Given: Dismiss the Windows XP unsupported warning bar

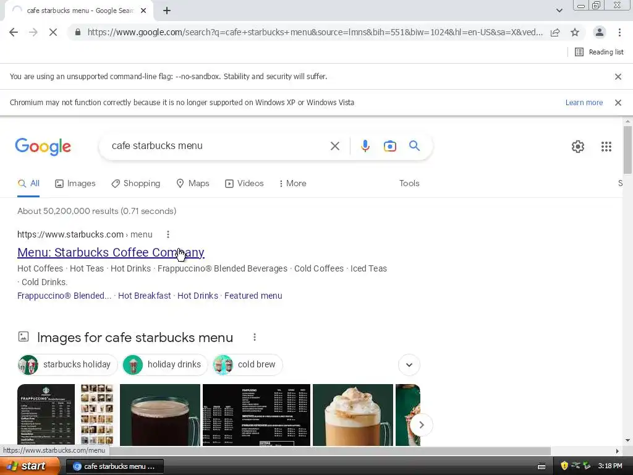Looking at the screenshot, I should pyautogui.click(x=618, y=103).
